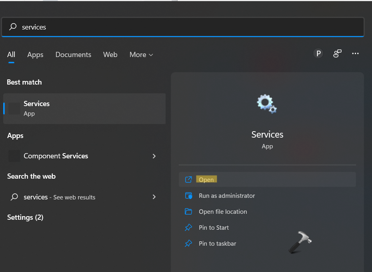
Task: Open the feedback/share icon near profile
Action: [337, 54]
